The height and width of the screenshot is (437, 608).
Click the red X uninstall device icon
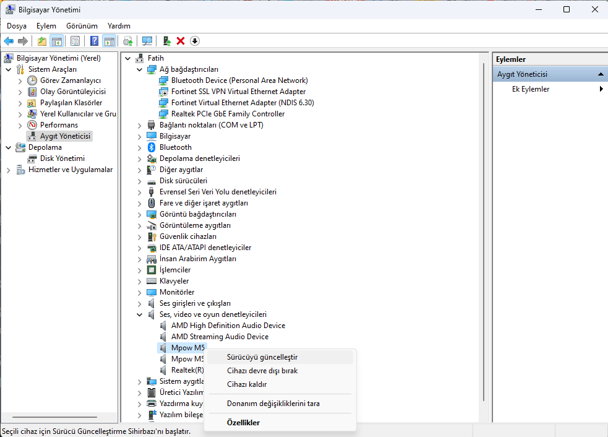point(181,41)
